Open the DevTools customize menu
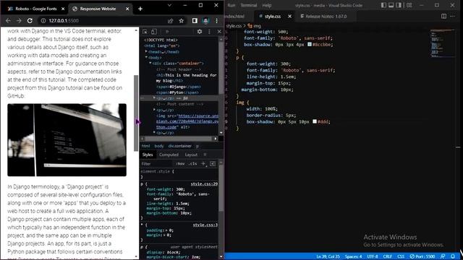Viewport: 463px width, 260px height. (209, 32)
